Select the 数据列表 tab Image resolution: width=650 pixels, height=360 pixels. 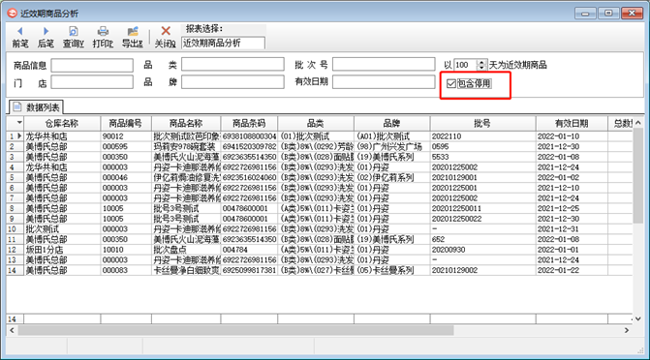[36, 107]
